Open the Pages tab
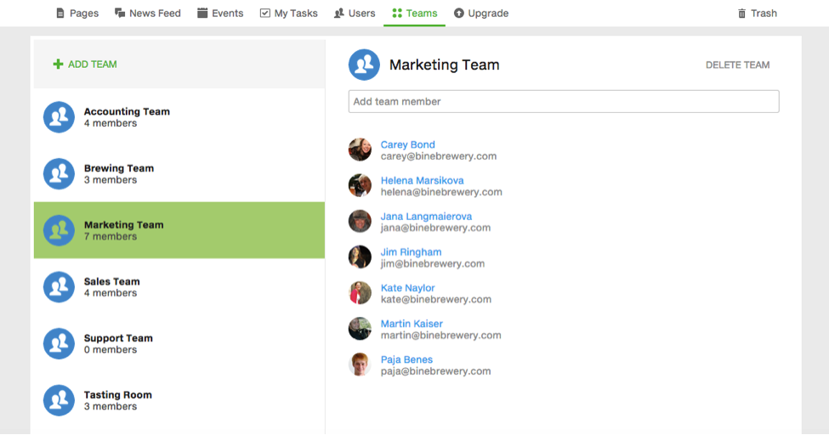This screenshot has width=829, height=435. [x=77, y=14]
